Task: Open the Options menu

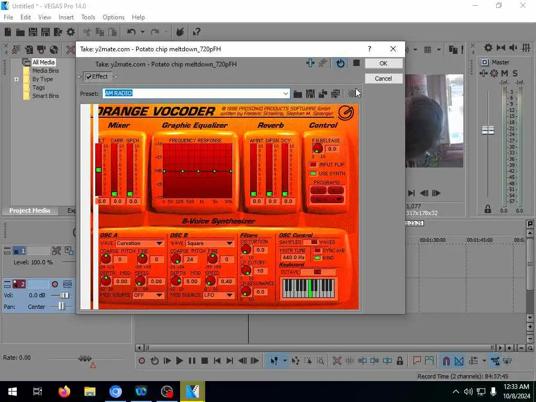Action: (x=114, y=17)
